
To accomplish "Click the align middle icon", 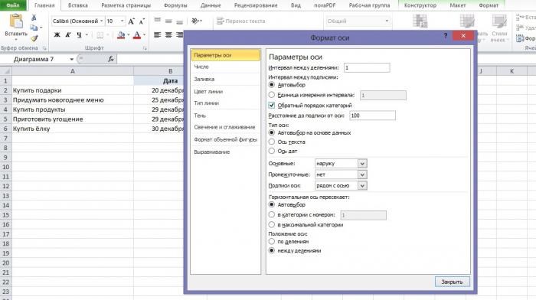I will 168,21.
